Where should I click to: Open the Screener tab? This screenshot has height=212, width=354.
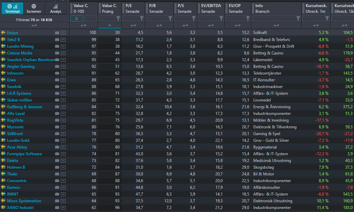pos(34,8)
